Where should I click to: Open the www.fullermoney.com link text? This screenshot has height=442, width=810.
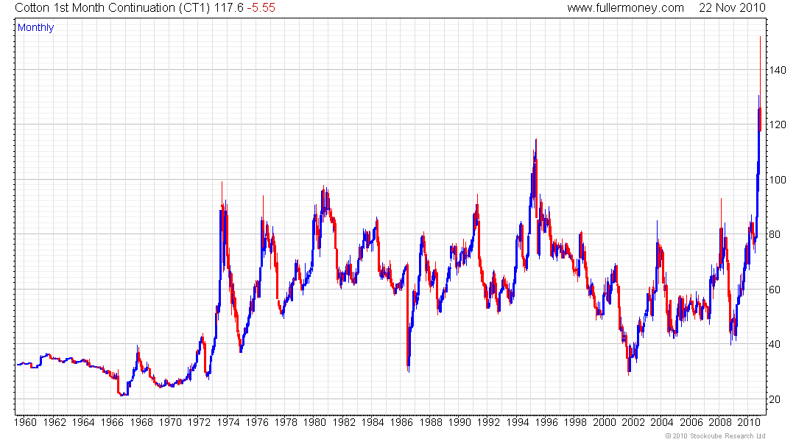click(x=626, y=8)
